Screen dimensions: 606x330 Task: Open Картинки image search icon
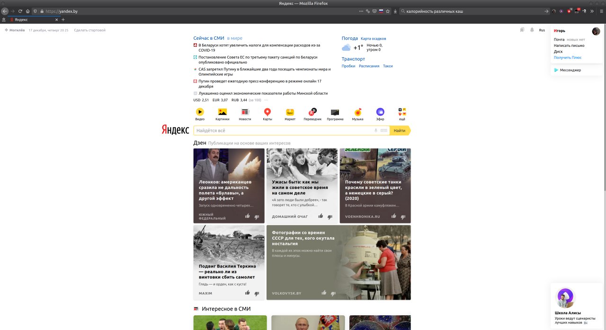click(222, 112)
